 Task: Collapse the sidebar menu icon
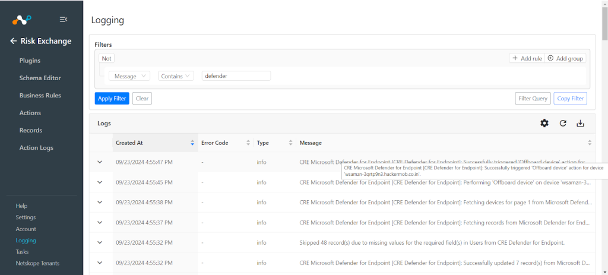pyautogui.click(x=63, y=19)
